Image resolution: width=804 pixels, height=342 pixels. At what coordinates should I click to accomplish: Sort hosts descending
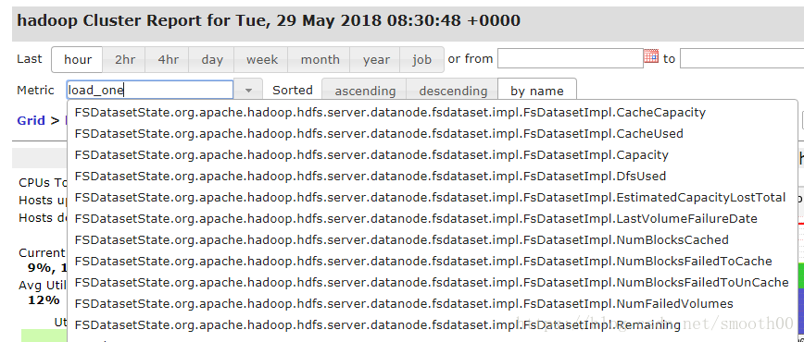[x=453, y=90]
